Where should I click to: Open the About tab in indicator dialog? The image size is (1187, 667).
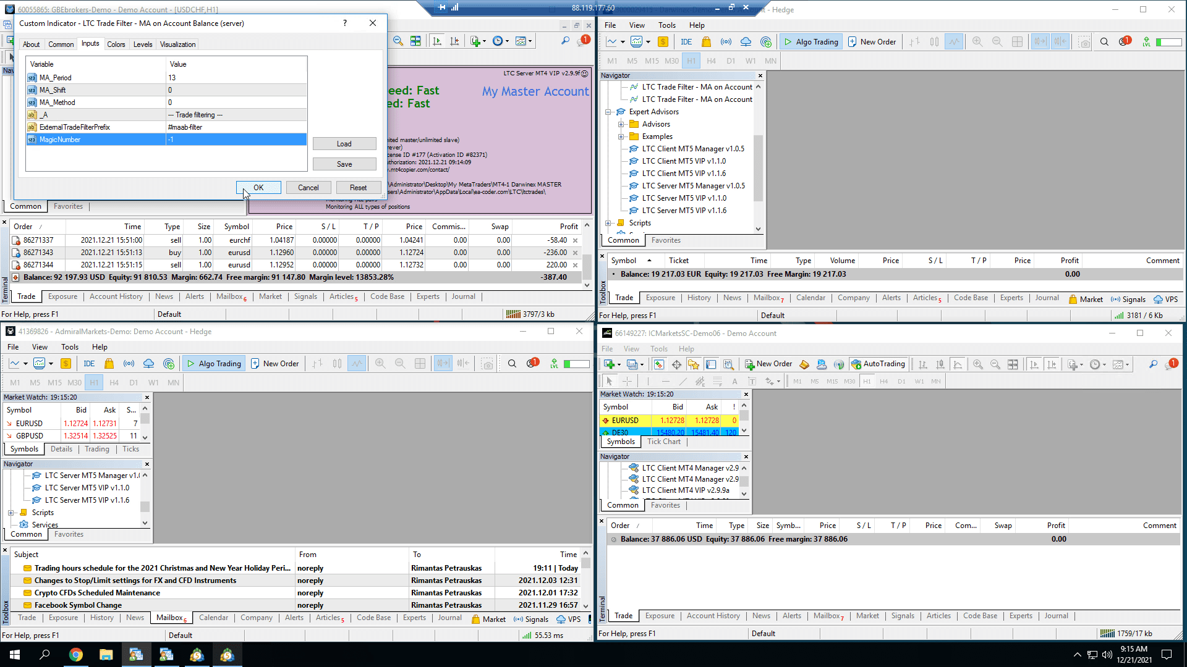[x=31, y=44]
